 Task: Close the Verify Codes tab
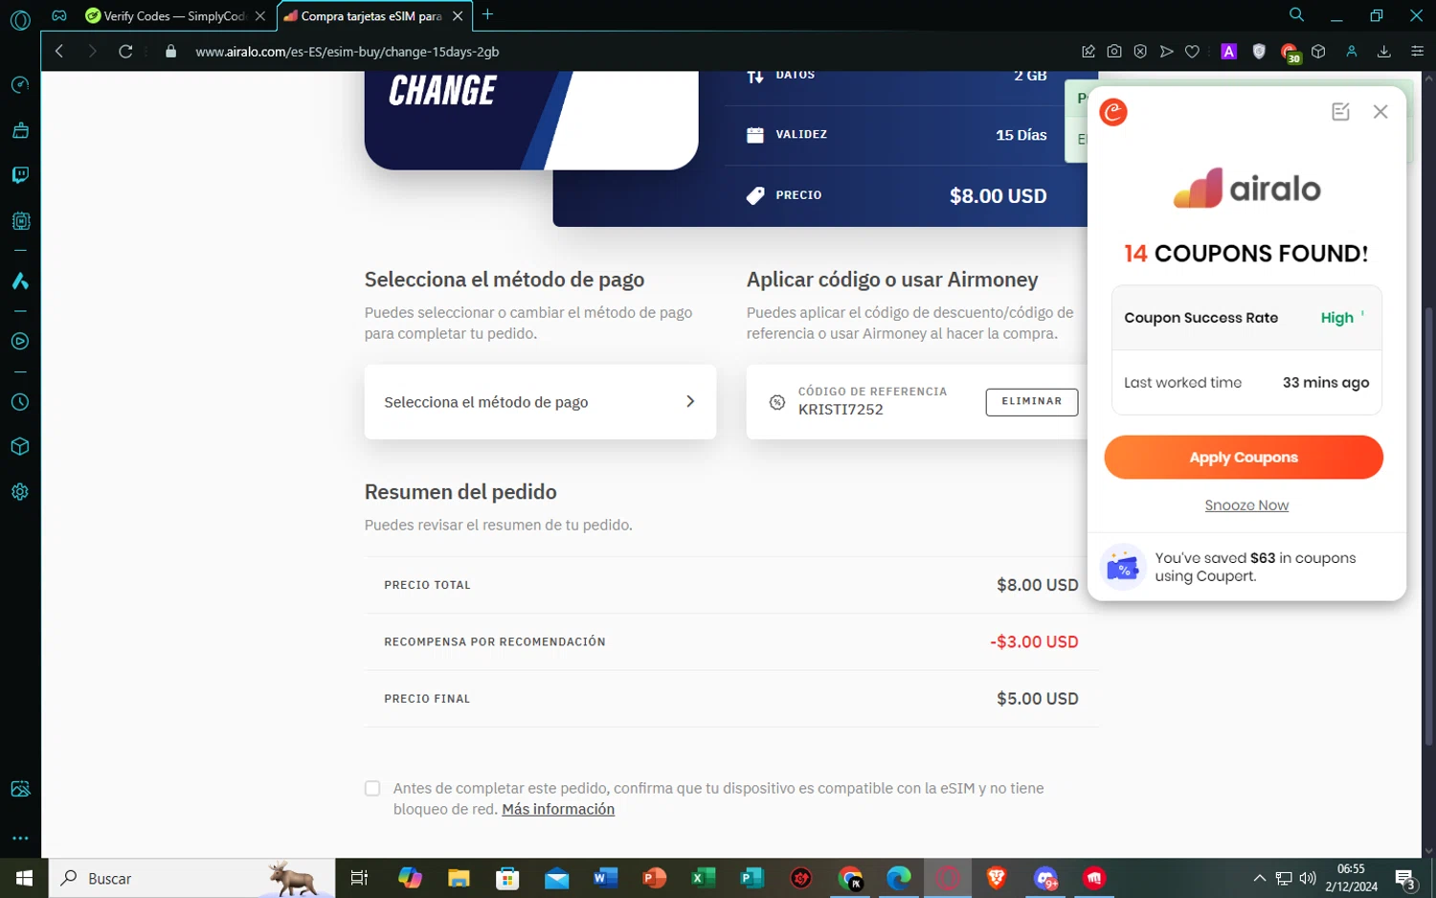coord(260,16)
